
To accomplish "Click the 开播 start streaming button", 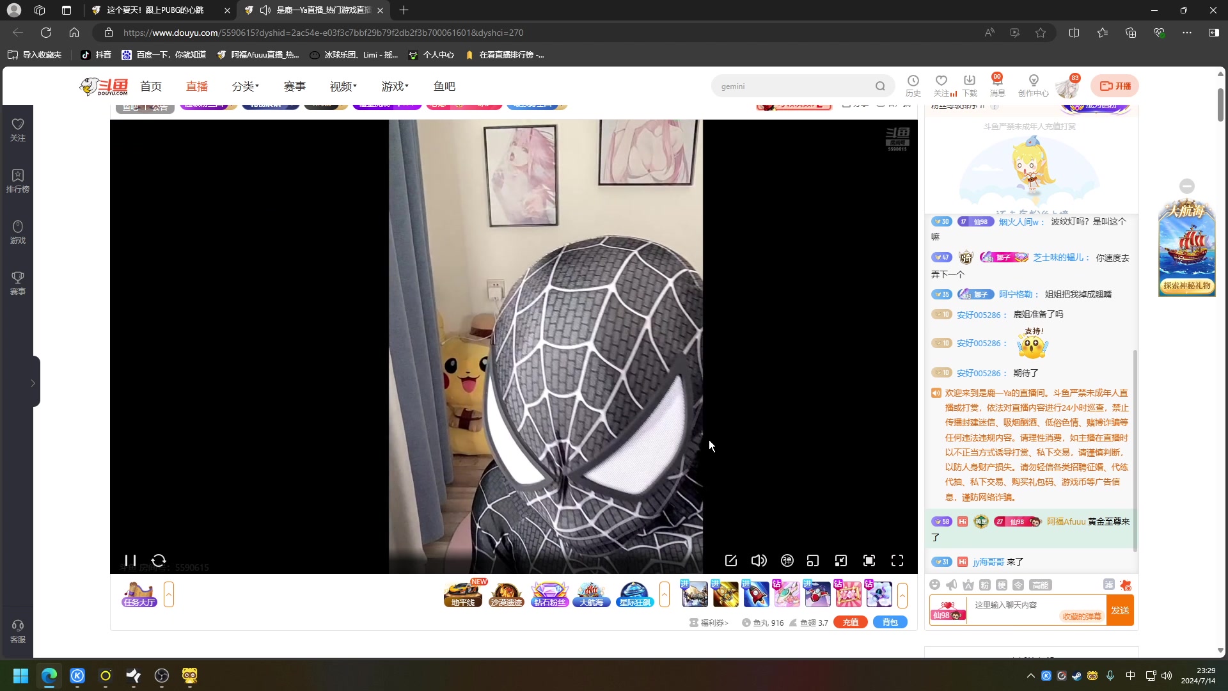I will (1115, 86).
